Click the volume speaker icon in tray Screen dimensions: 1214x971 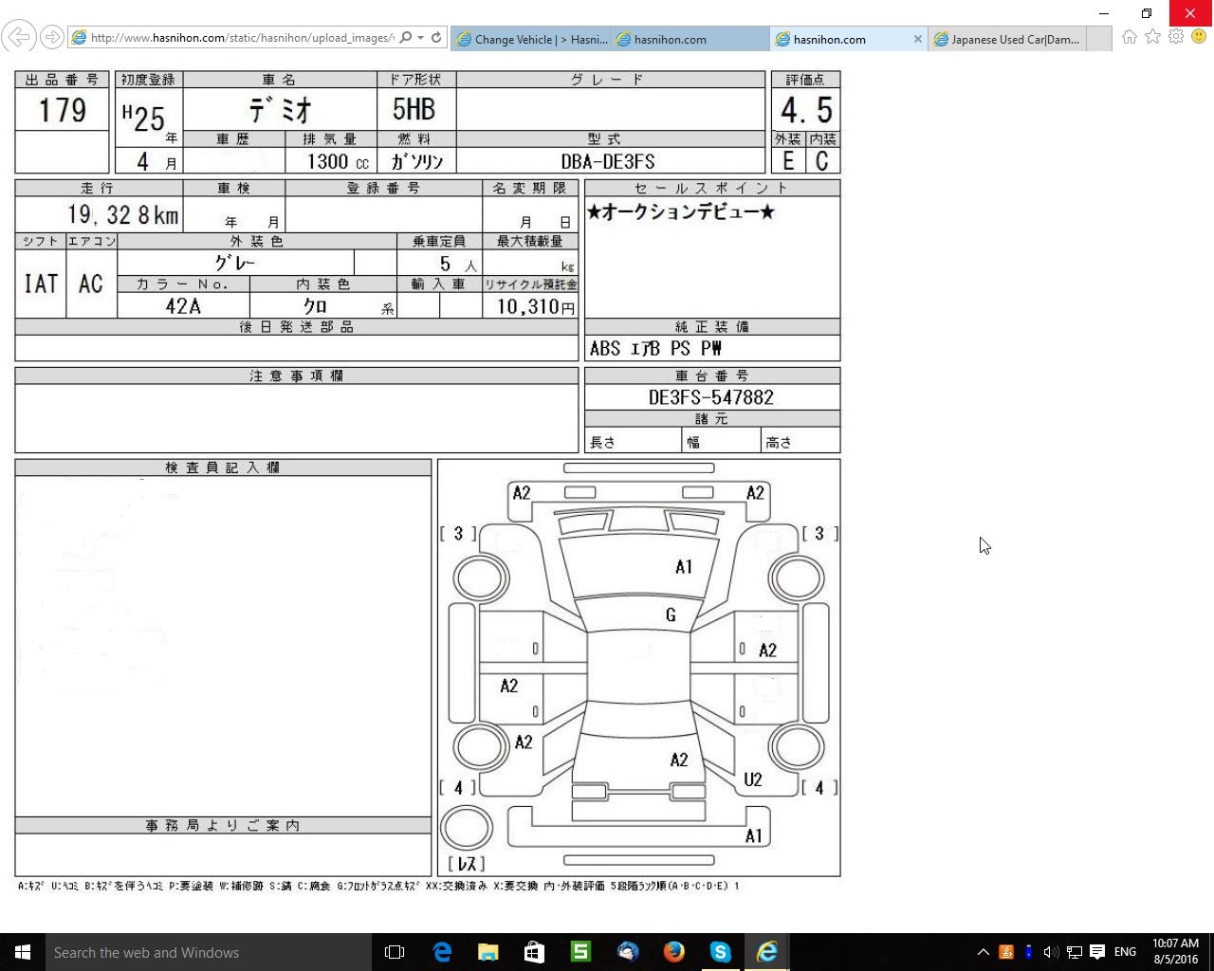click(1051, 952)
